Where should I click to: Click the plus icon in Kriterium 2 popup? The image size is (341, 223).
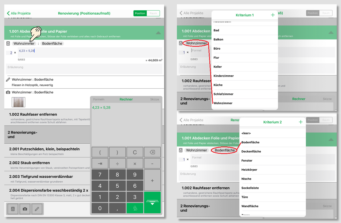[301, 122]
